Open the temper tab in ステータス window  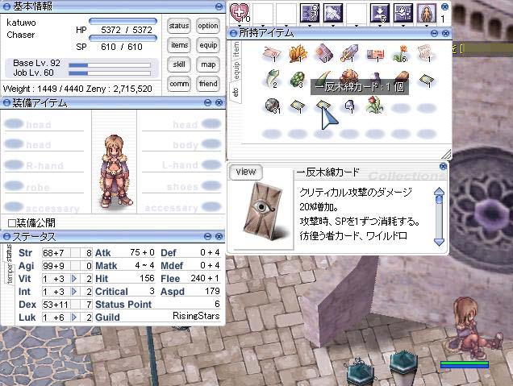[10, 272]
